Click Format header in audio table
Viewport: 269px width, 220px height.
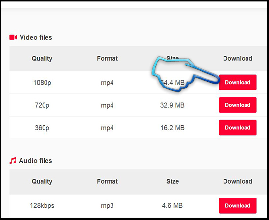coord(108,181)
